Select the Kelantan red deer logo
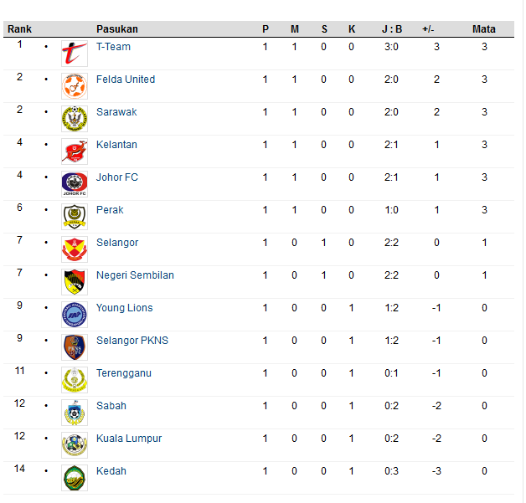This screenshot has width=526, height=503. [x=75, y=151]
